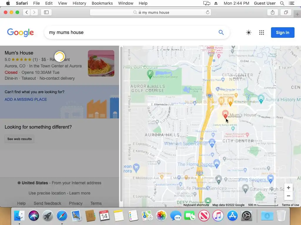
Task: Open the Help menu in menu bar
Action: [143, 3]
